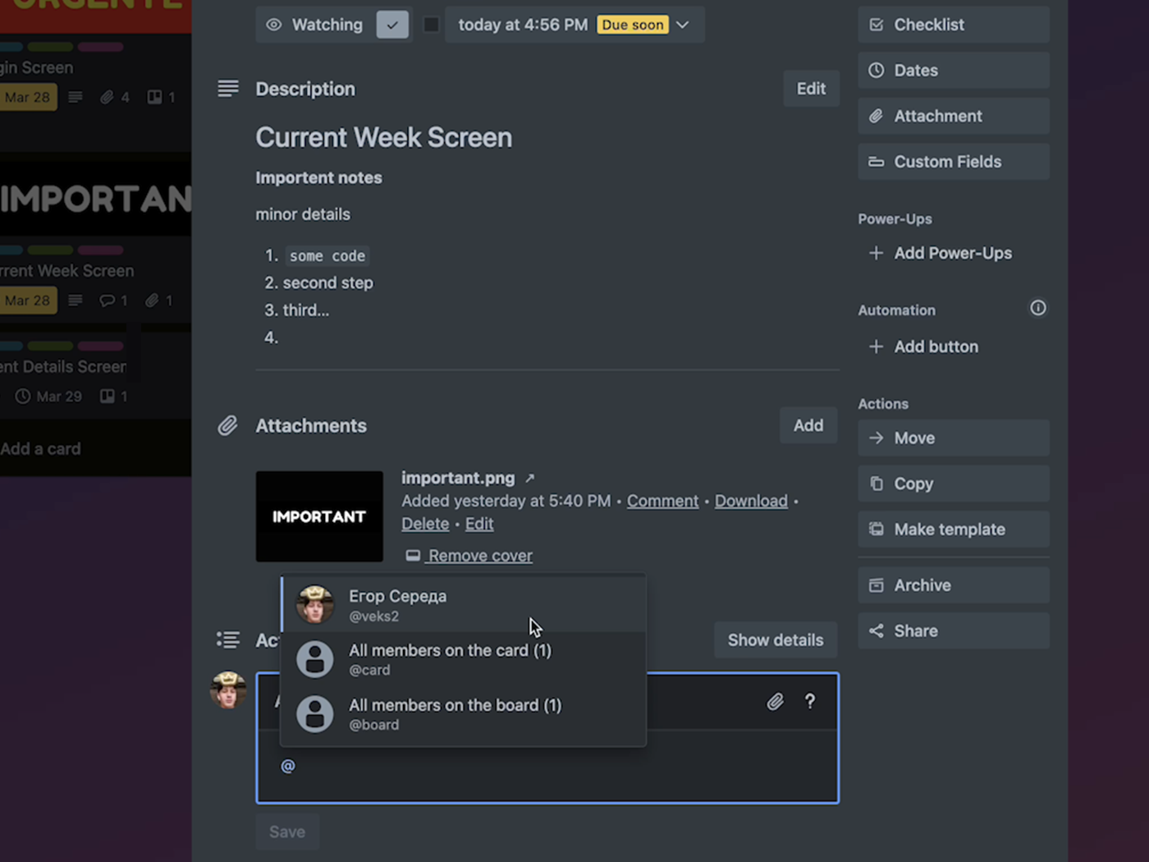The image size is (1149, 862).
Task: Open the Automation info icon
Action: pyautogui.click(x=1038, y=308)
